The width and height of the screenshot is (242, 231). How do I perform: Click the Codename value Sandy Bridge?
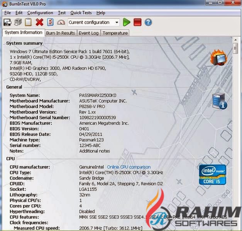pos(91,178)
